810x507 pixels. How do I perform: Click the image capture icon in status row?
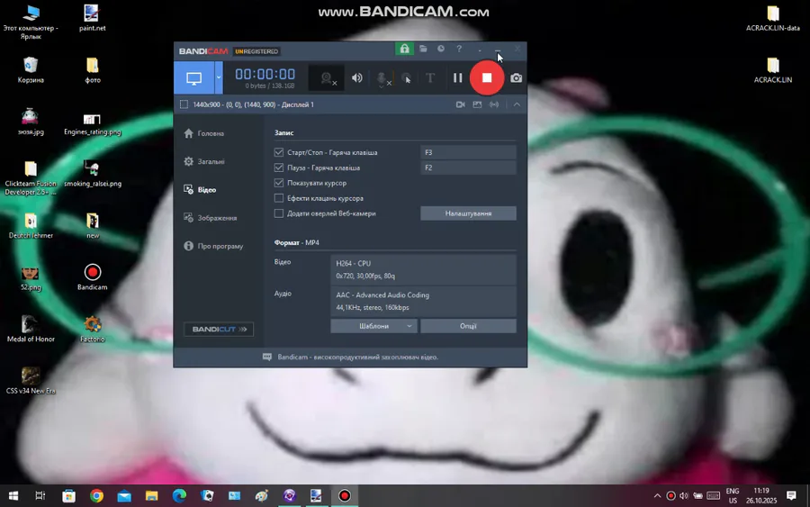[477, 104]
